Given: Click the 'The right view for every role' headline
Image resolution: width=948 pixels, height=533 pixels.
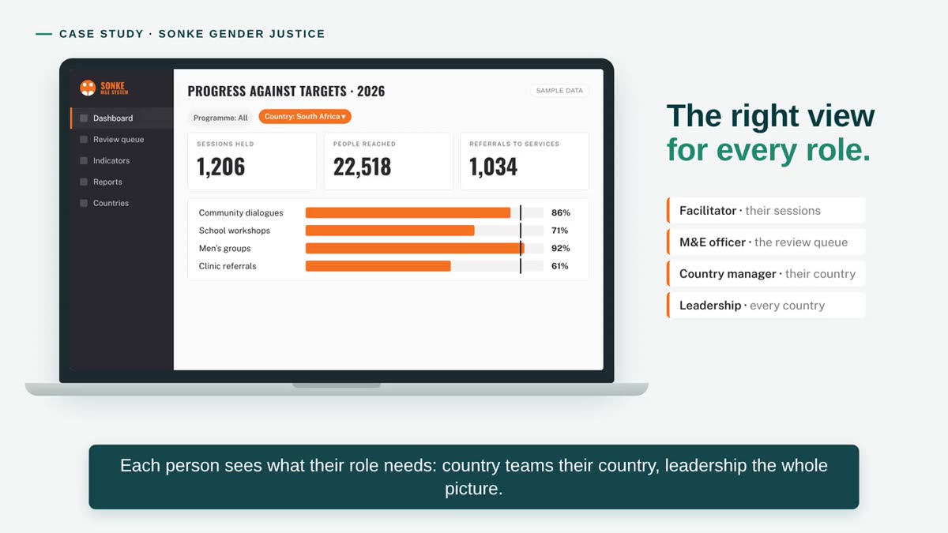Looking at the screenshot, I should pyautogui.click(x=771, y=133).
